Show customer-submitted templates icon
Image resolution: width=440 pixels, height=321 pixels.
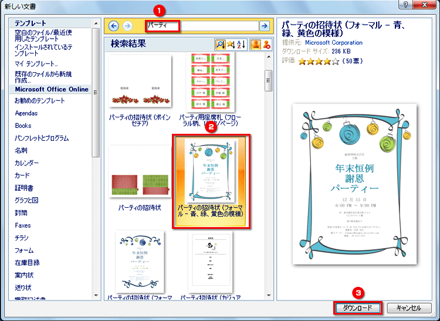(255, 45)
